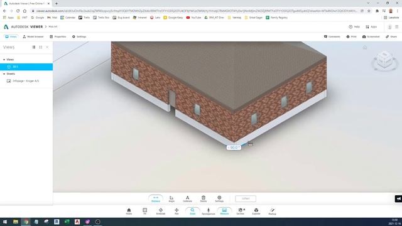The height and width of the screenshot is (226, 402).
Task: Open the YouTube bookmark
Action: pos(193,18)
